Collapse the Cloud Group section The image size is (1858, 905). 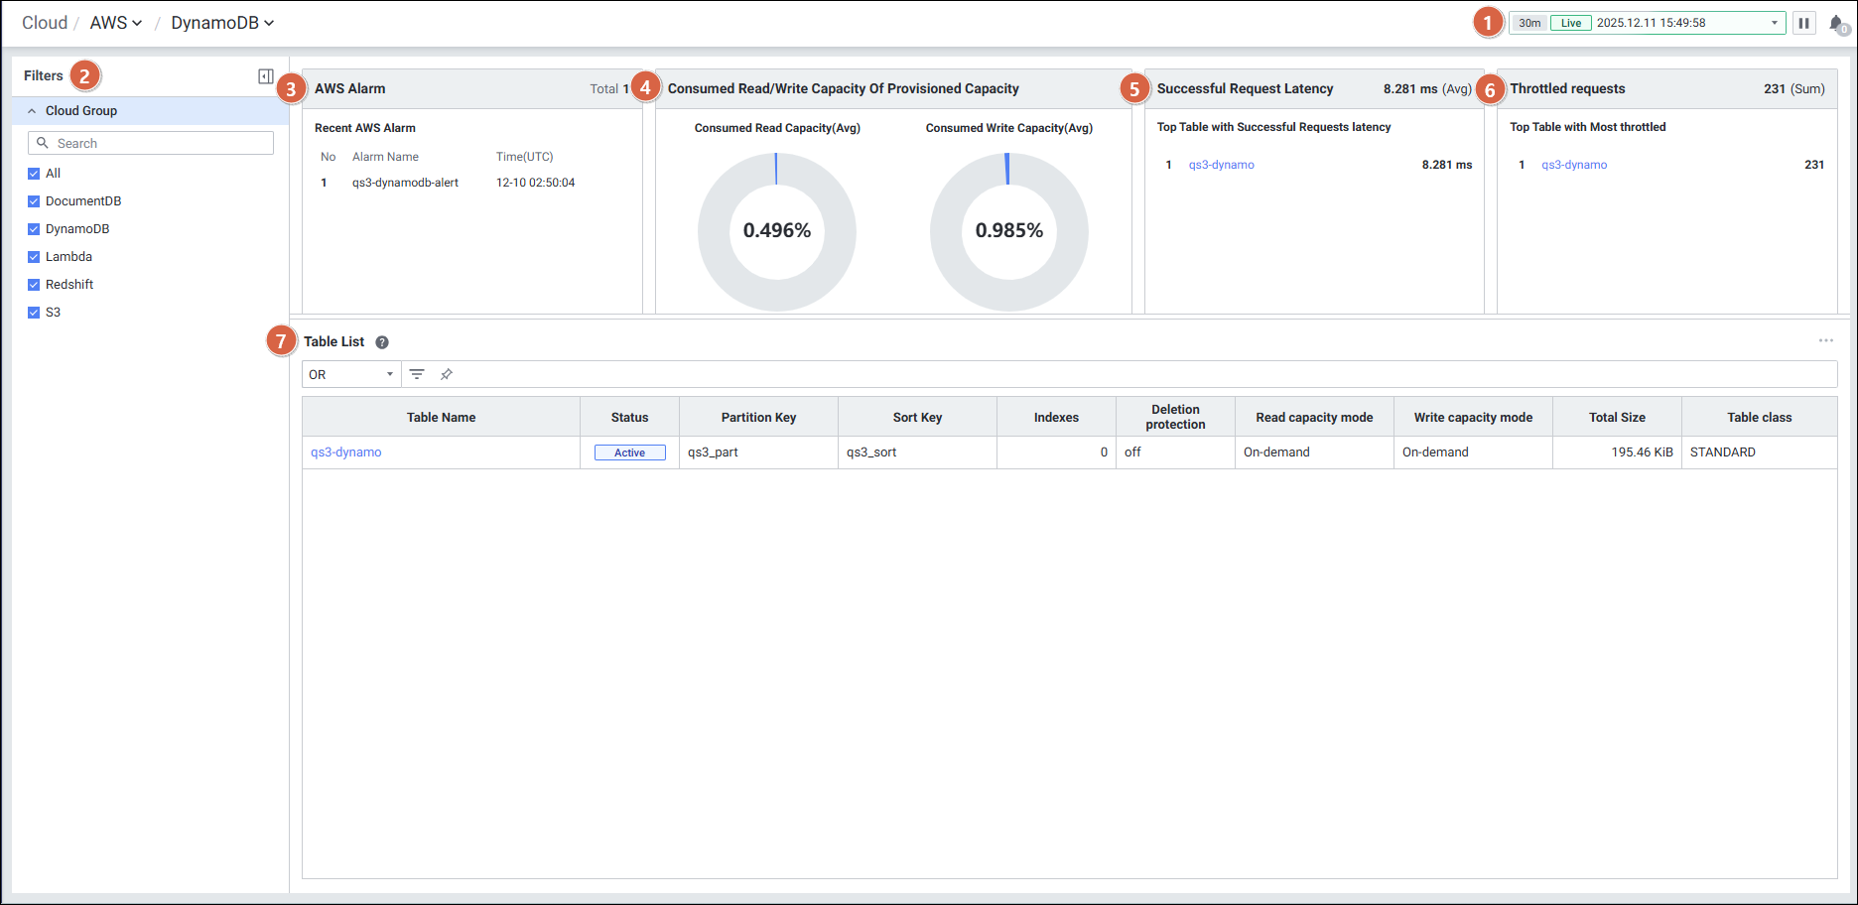[x=32, y=111]
